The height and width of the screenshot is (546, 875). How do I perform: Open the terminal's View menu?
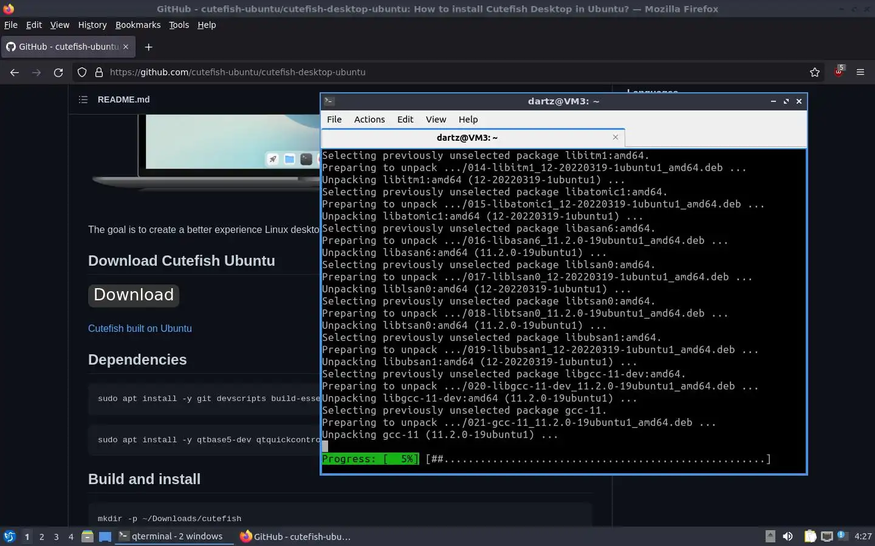[x=436, y=120]
